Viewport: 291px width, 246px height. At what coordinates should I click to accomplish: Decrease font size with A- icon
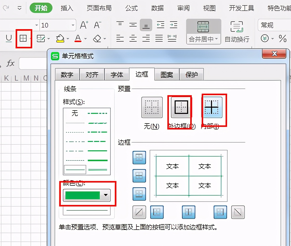pos(97,25)
